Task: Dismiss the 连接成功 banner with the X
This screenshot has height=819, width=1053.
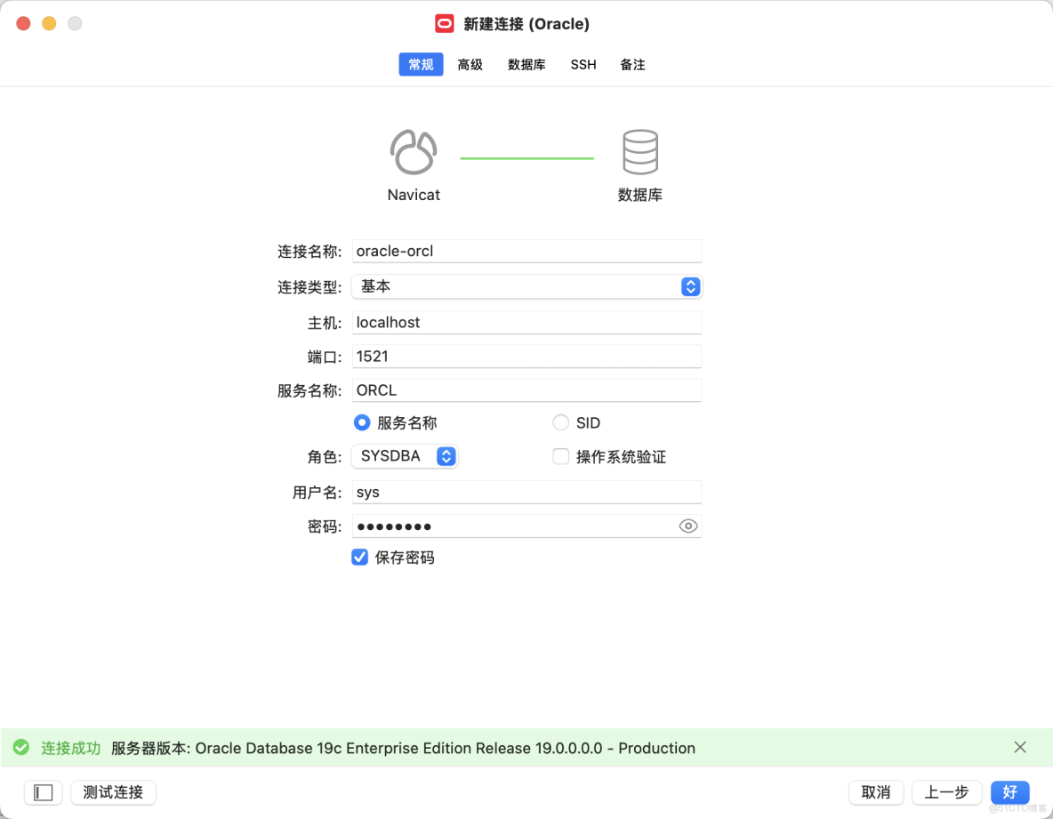Action: click(x=1020, y=747)
